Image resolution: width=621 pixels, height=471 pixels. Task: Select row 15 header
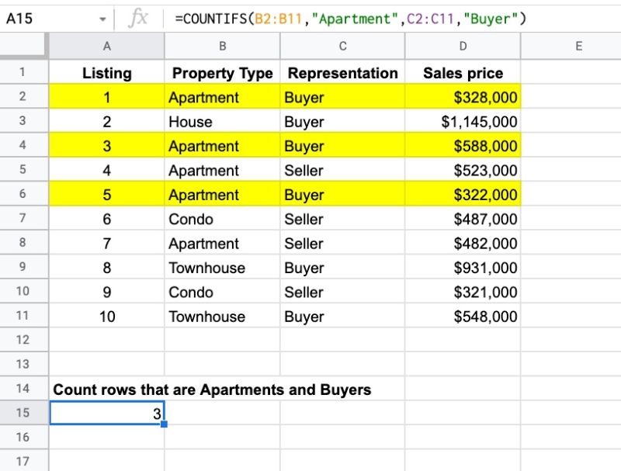[x=23, y=413]
